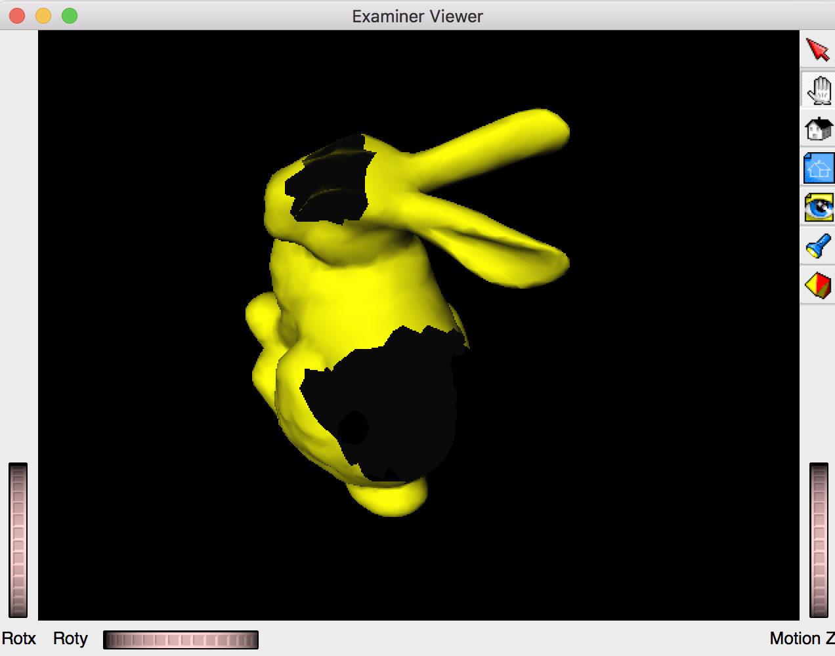The width and height of the screenshot is (835, 656).
Task: Toggle the hand viewing mode tool
Action: pos(817,89)
